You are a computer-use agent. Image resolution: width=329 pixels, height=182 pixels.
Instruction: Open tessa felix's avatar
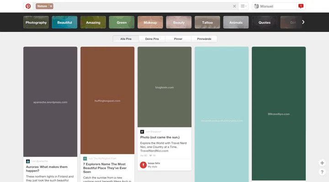point(143,165)
